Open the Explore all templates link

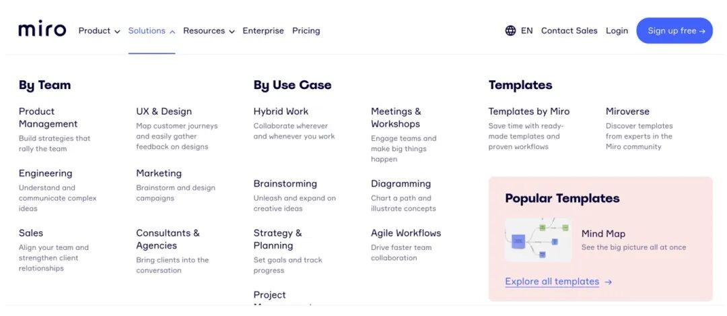point(552,282)
